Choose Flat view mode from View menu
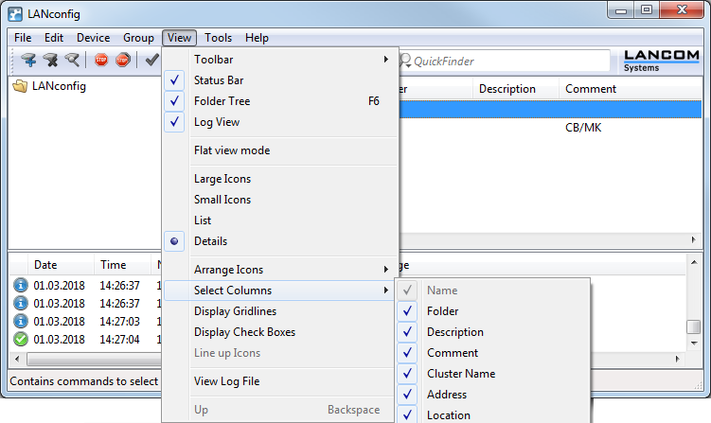 pyautogui.click(x=231, y=150)
